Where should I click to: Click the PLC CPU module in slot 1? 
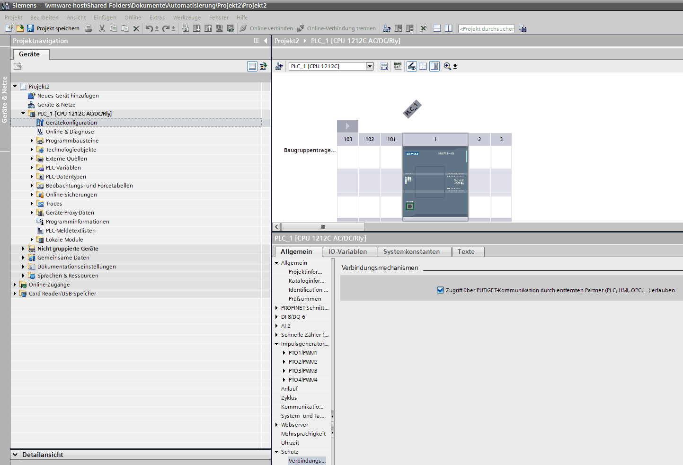[x=435, y=183]
